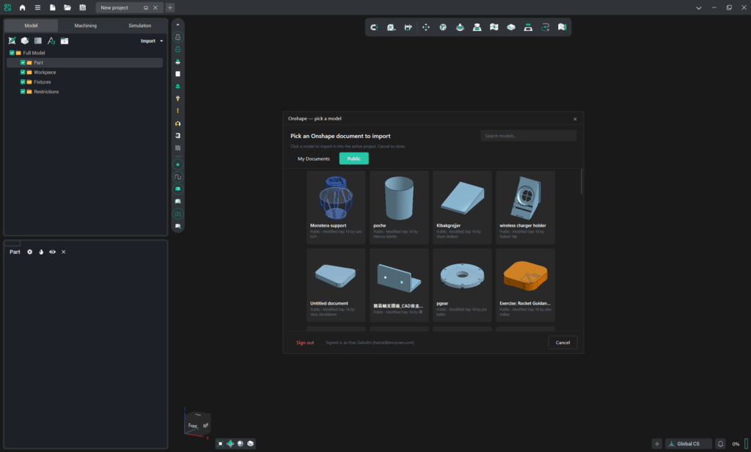The width and height of the screenshot is (751, 452).
Task: Click the cone-on-base icon in top toolbar
Action: [x=460, y=27]
